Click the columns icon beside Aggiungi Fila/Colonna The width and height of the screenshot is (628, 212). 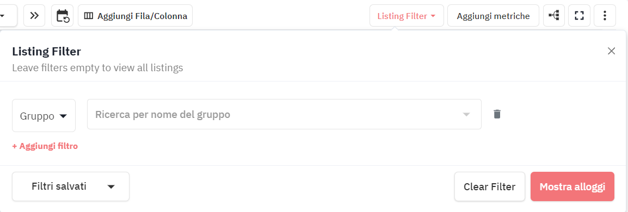[x=89, y=16]
